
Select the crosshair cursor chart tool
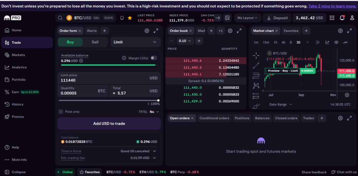(256, 55)
